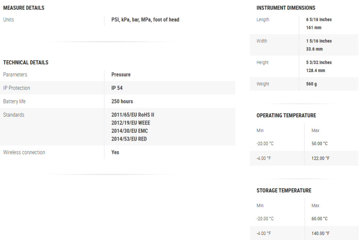Click the INSTRUMENT DIMENSIONS heading

tap(286, 8)
